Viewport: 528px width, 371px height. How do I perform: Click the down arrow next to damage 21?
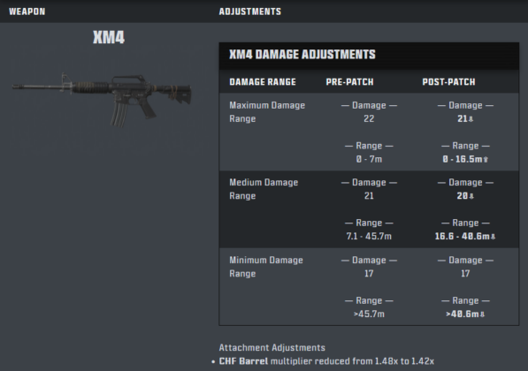coord(471,119)
